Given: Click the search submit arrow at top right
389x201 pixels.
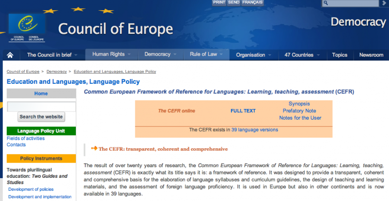Looking at the screenshot, I should point(384,3).
